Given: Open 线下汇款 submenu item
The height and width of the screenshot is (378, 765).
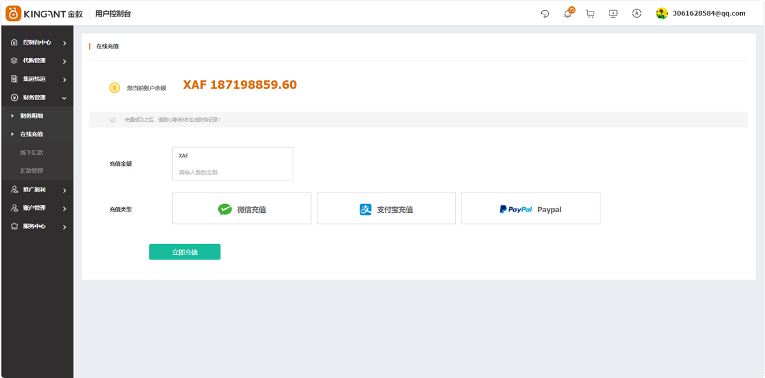Looking at the screenshot, I should tap(32, 152).
